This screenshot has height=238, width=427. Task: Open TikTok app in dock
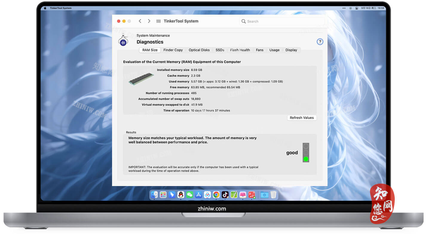coord(225,195)
